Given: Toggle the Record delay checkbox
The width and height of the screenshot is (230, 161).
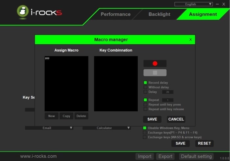Looking at the screenshot, I should tap(145, 83).
